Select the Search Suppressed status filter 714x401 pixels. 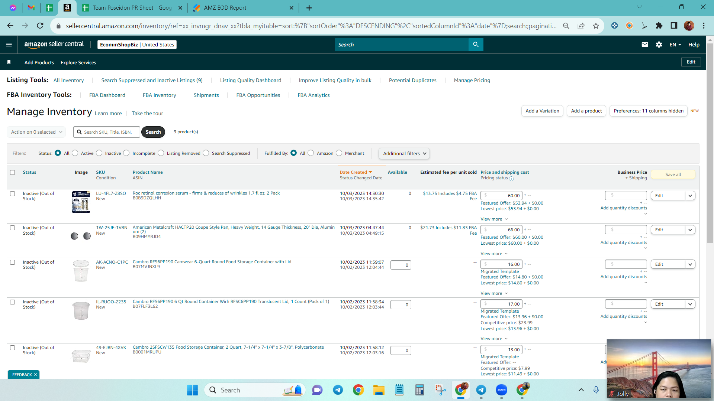pos(206,153)
